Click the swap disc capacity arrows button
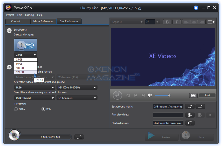The height and width of the screenshot is (147, 222). tap(79, 137)
